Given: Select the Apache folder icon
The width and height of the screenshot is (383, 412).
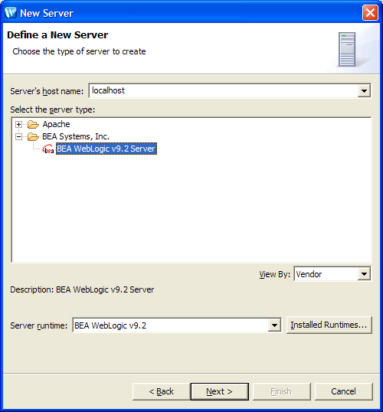Looking at the screenshot, I should point(33,124).
